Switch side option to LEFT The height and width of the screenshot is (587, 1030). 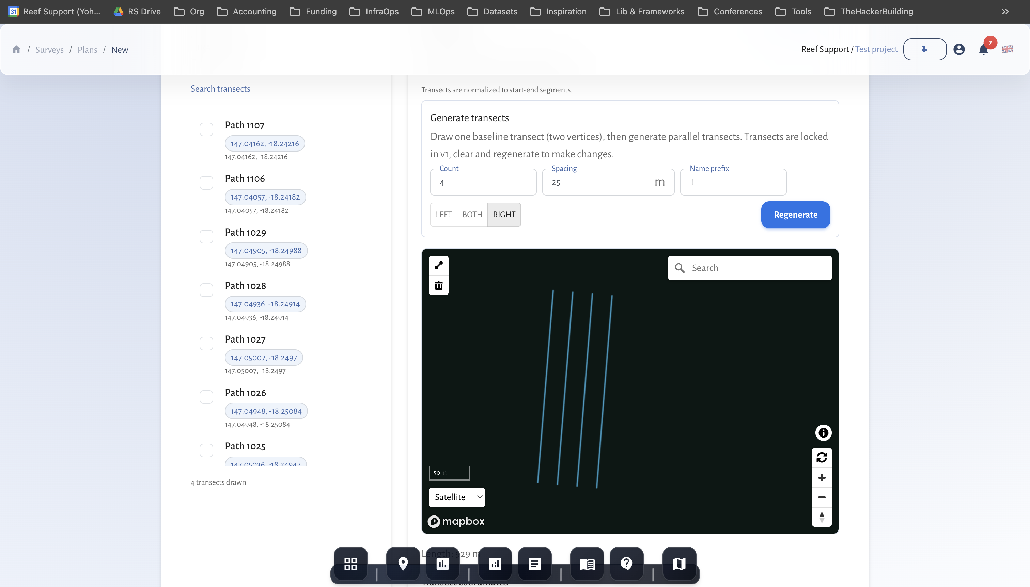point(443,215)
